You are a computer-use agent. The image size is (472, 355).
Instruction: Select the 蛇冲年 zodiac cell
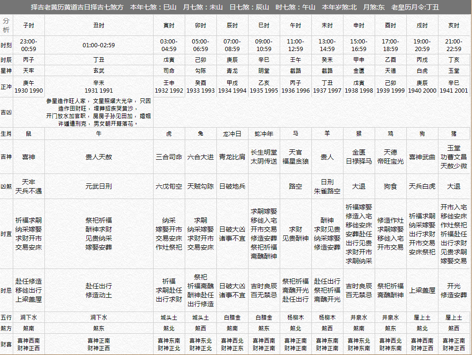coord(264,134)
